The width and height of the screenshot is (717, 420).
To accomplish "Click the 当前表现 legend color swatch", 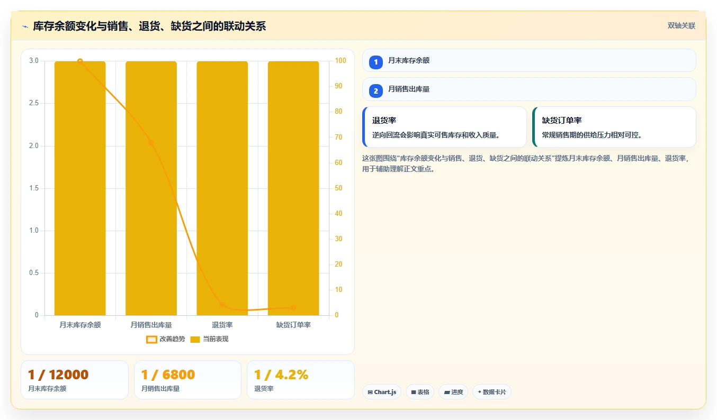I will pos(195,340).
